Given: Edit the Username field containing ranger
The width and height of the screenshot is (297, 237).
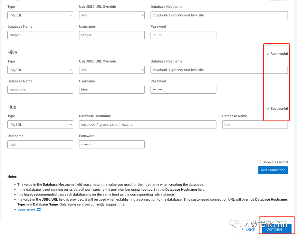Looking at the screenshot, I should click(112, 35).
